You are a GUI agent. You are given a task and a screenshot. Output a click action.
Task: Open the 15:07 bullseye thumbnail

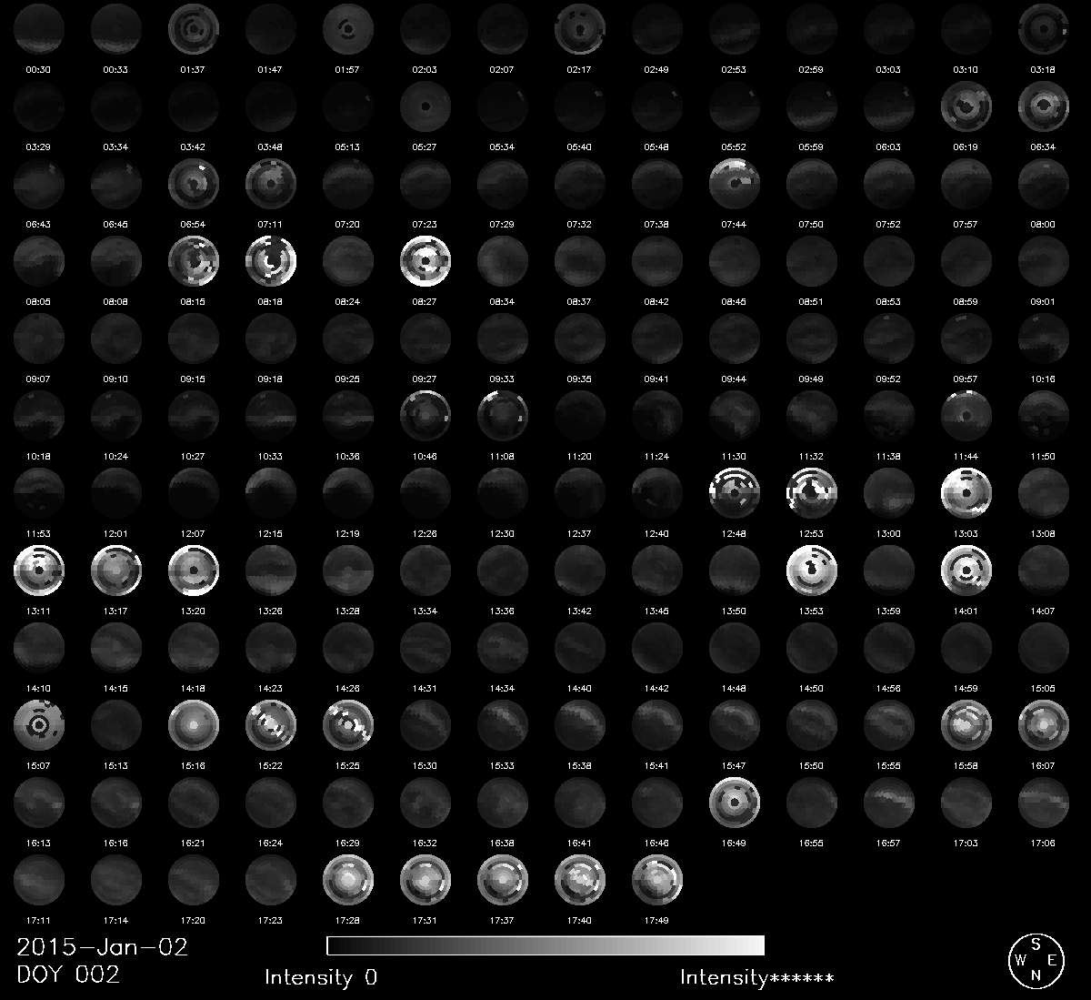pos(39,725)
